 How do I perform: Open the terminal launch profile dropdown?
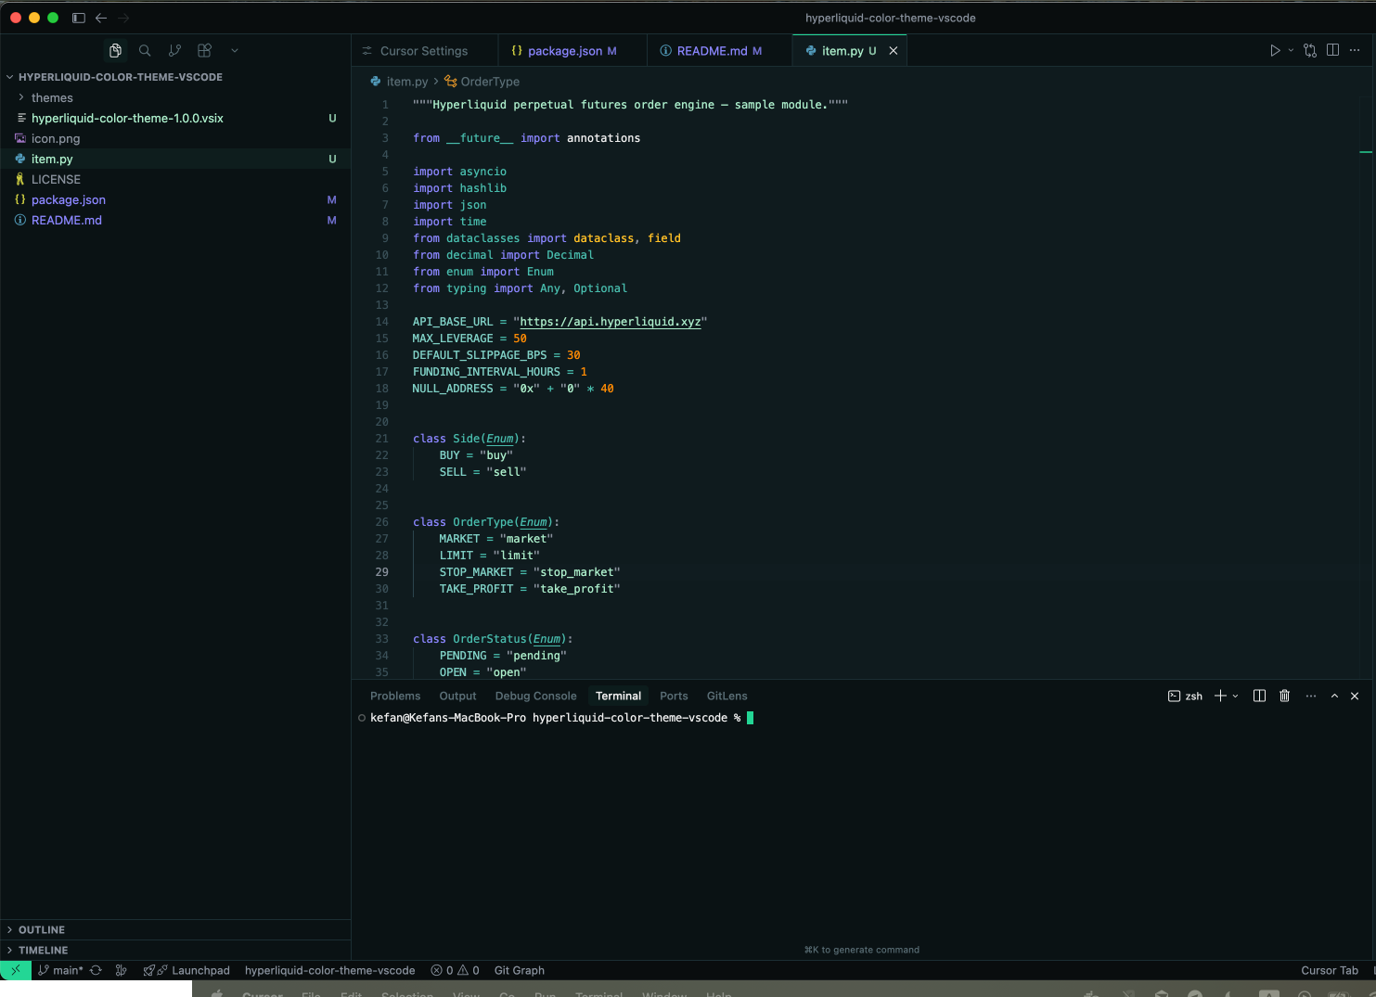1234,696
